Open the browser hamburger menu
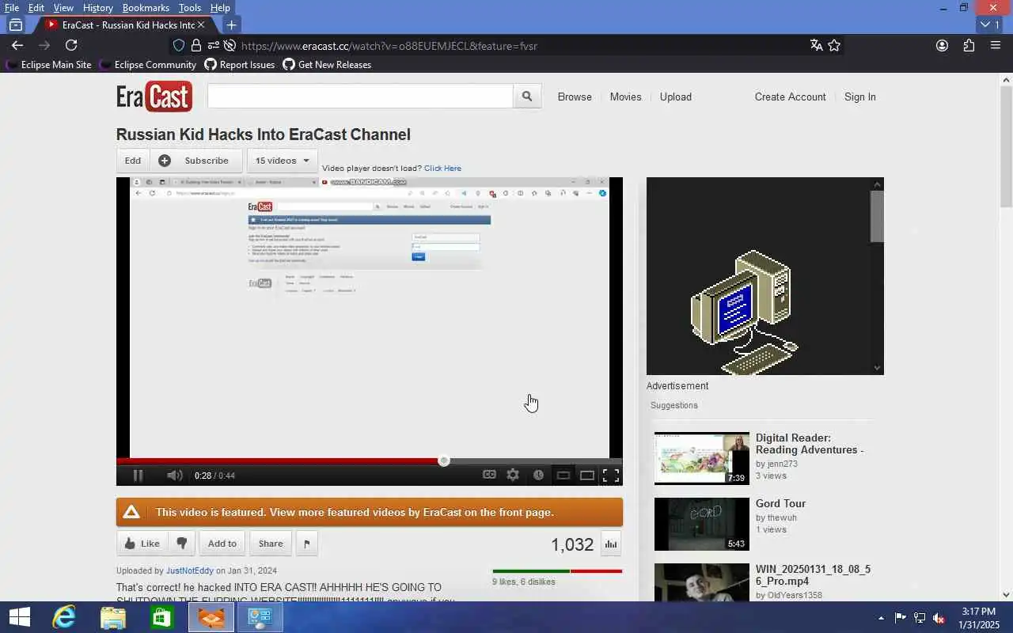The height and width of the screenshot is (633, 1013). 996,45
